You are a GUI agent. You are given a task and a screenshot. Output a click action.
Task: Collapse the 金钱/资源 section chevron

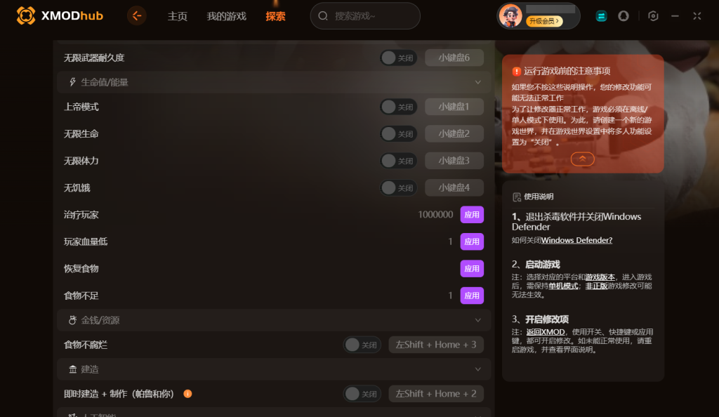[x=477, y=320]
